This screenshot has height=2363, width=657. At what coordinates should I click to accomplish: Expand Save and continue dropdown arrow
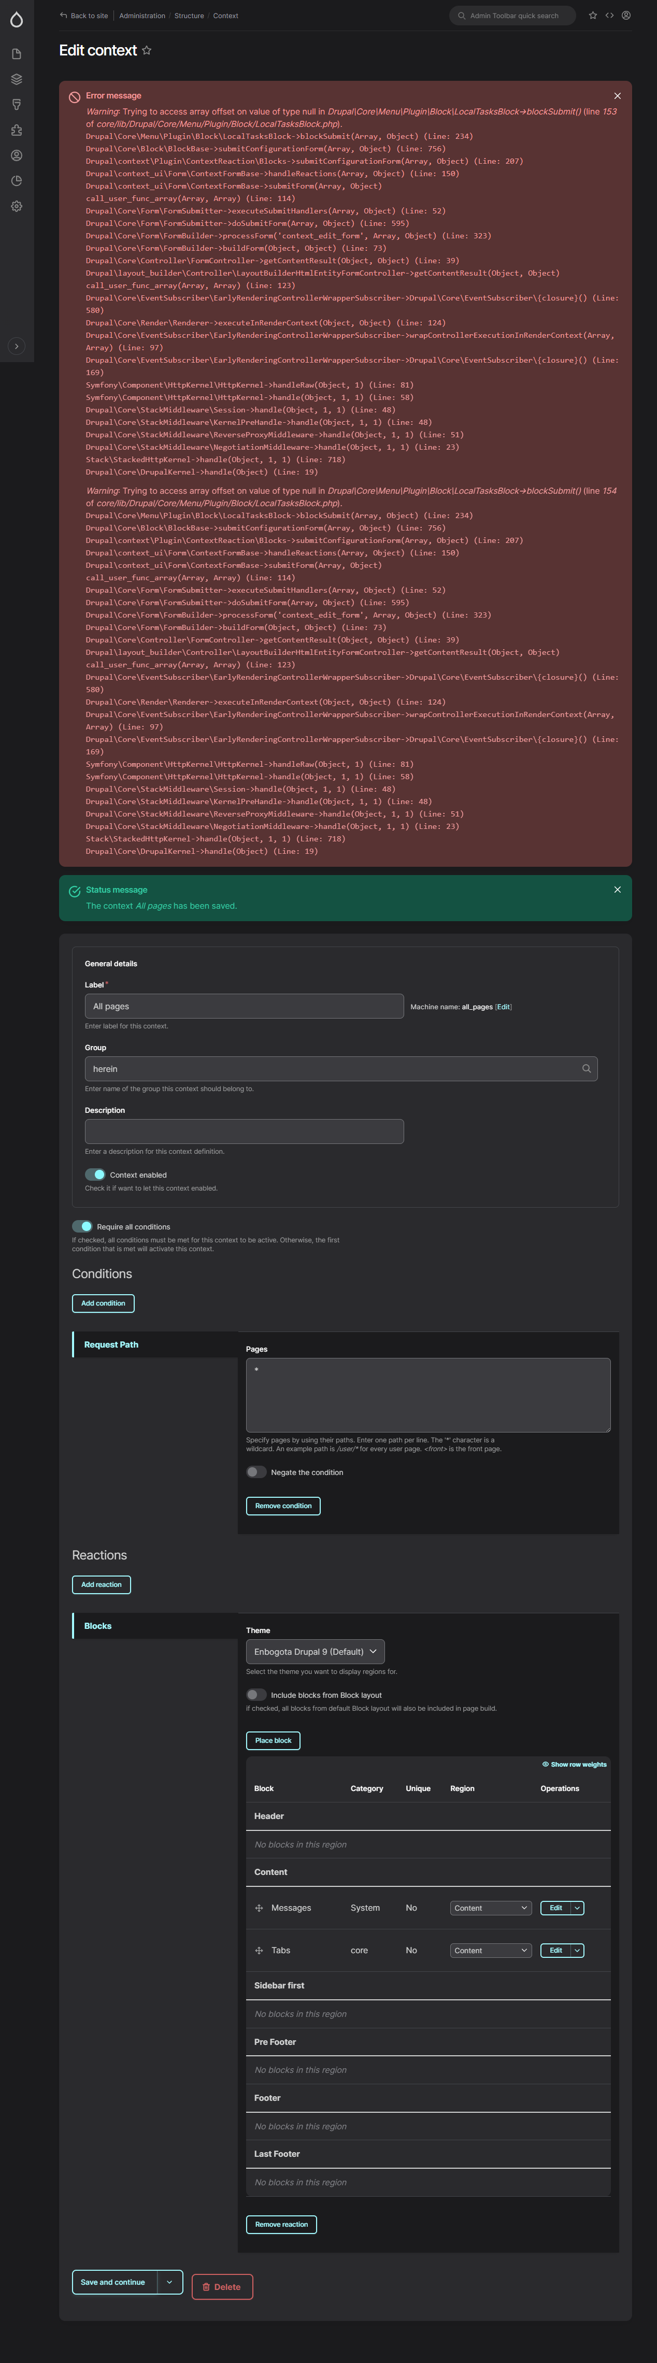click(x=169, y=2281)
